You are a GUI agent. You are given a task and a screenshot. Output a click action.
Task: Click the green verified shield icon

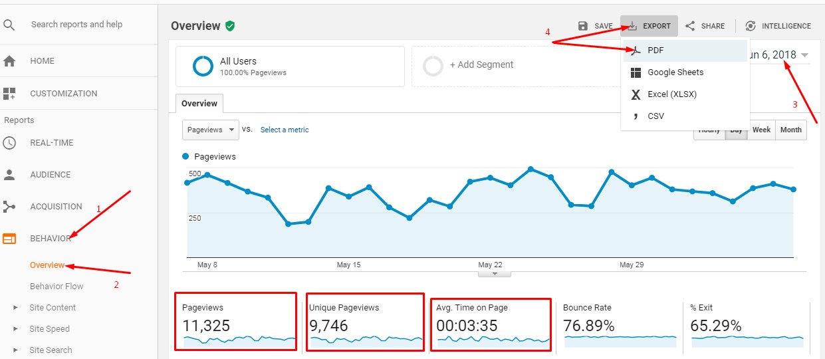coord(230,26)
